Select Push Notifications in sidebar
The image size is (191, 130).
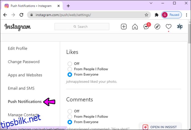coord(25,102)
